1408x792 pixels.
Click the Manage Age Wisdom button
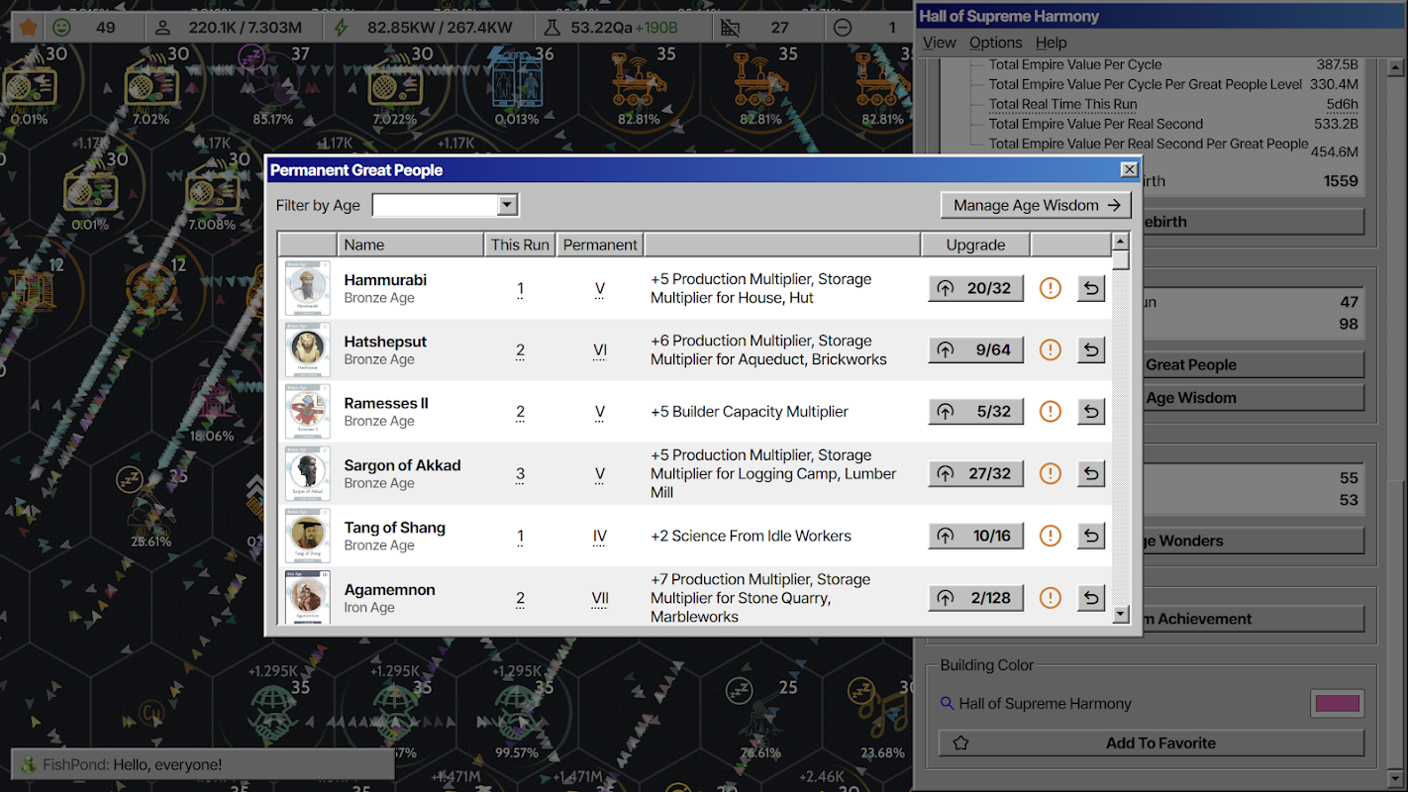tap(1036, 205)
